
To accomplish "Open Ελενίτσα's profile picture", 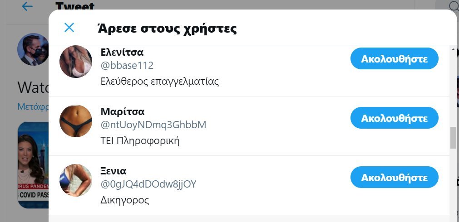I will point(76,62).
